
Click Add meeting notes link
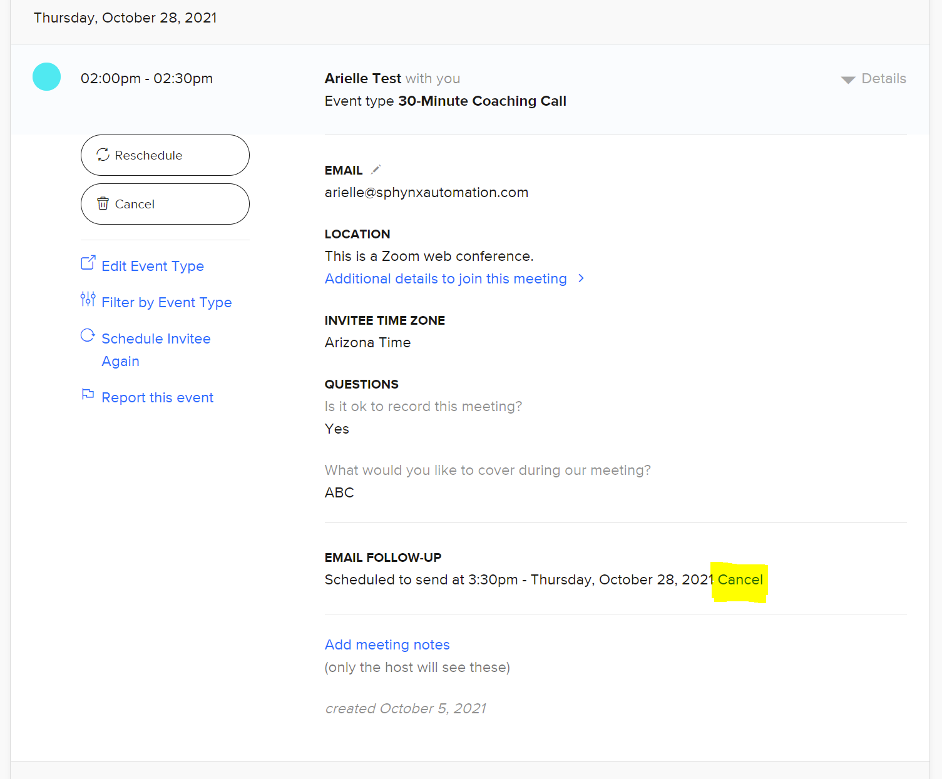(387, 645)
